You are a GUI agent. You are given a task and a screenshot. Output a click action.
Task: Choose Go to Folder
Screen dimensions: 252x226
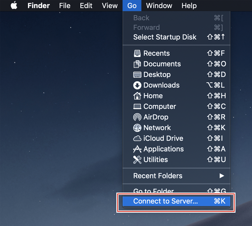click(x=154, y=191)
